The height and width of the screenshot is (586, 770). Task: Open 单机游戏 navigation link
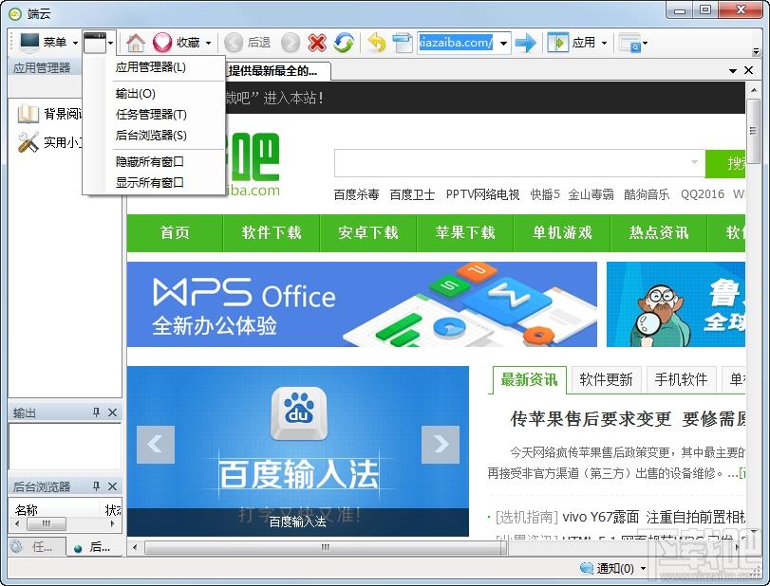562,232
